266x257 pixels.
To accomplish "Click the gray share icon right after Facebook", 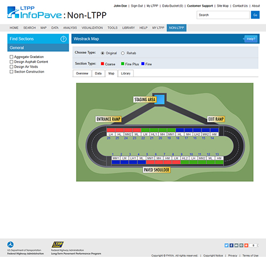I will tap(236, 245).
